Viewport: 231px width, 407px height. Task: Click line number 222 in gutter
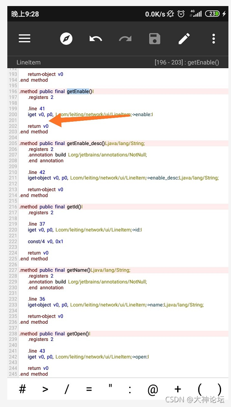[x=12, y=241]
